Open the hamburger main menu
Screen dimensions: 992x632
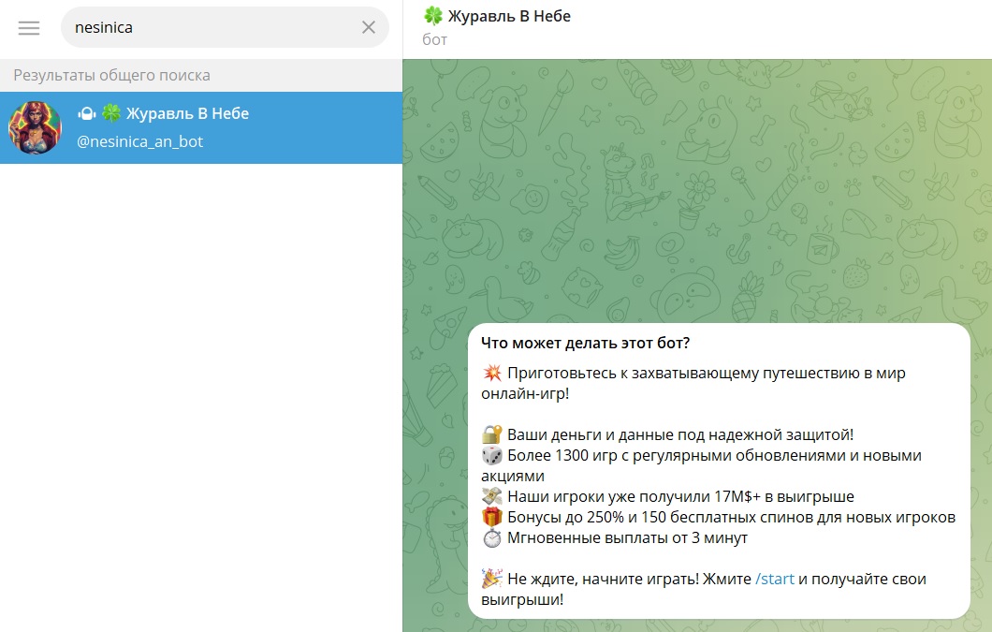pyautogui.click(x=28, y=28)
